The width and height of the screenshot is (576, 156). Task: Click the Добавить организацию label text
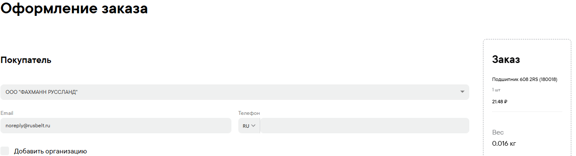(x=51, y=151)
